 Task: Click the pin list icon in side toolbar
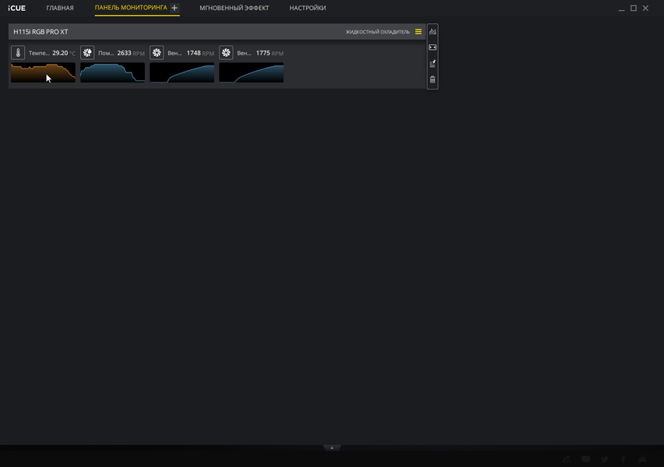(x=432, y=64)
